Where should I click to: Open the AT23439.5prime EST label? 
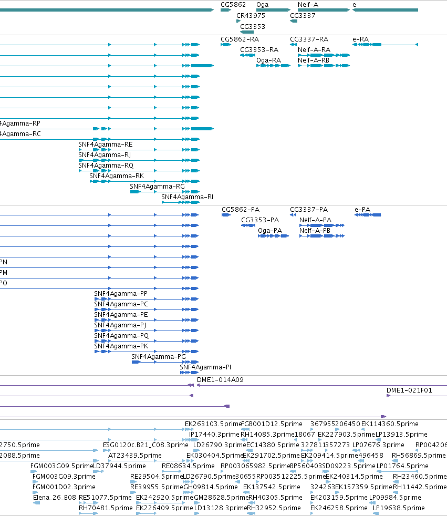135,456
